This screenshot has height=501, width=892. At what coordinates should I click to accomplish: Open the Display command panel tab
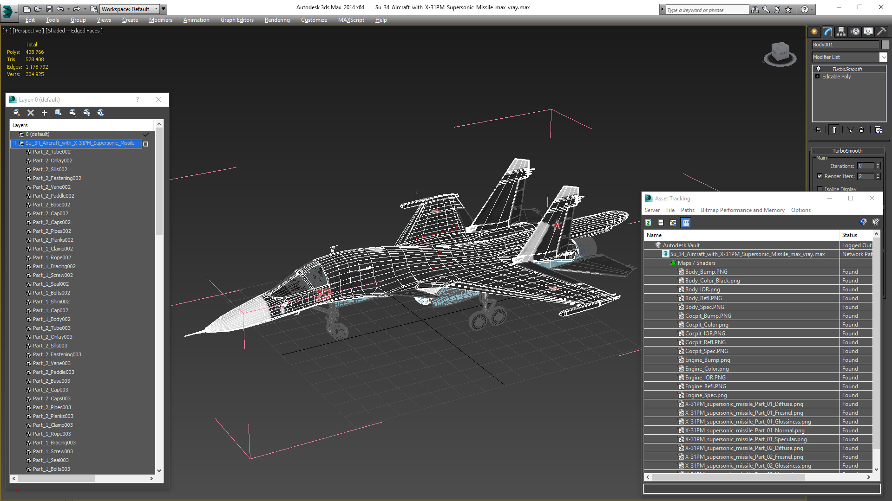click(868, 32)
